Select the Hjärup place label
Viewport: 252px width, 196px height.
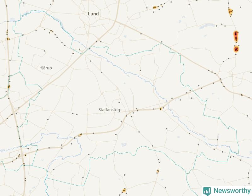click(x=46, y=68)
